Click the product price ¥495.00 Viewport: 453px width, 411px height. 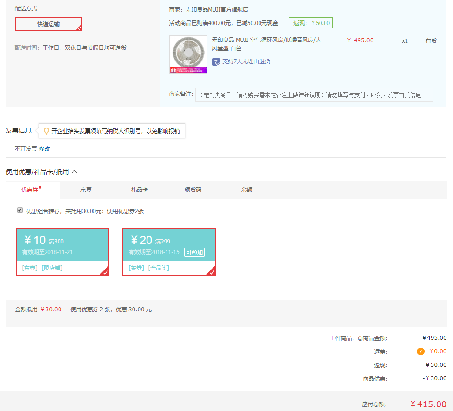pos(360,40)
